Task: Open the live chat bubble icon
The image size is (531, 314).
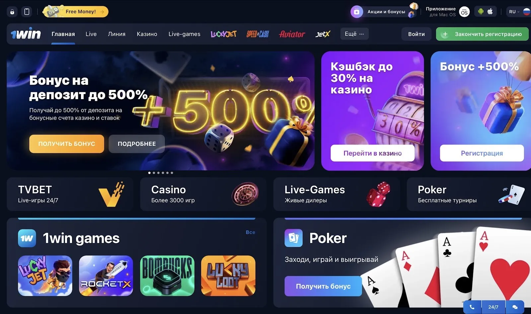Action: (515, 307)
